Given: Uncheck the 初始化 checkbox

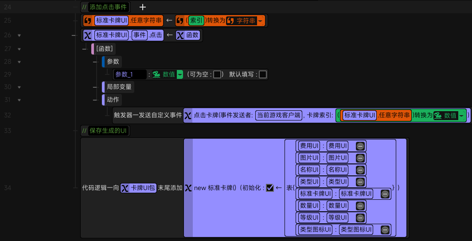Looking at the screenshot, I should [269, 188].
